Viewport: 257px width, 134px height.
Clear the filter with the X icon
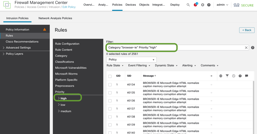[x=246, y=48]
